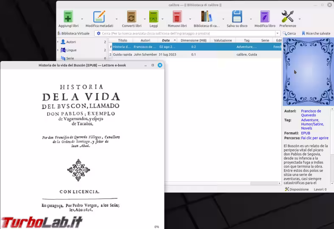Screen dimensions: 334x229
Task: Click the Disposizione layout button
Action: pos(297,189)
